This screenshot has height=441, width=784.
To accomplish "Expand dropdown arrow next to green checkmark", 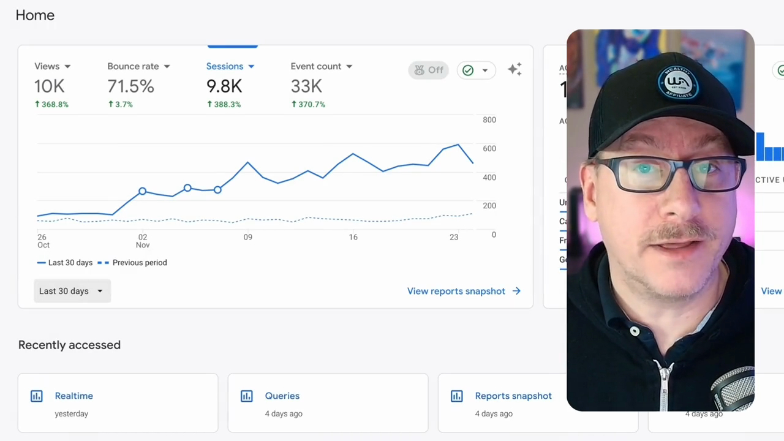I will tap(484, 70).
